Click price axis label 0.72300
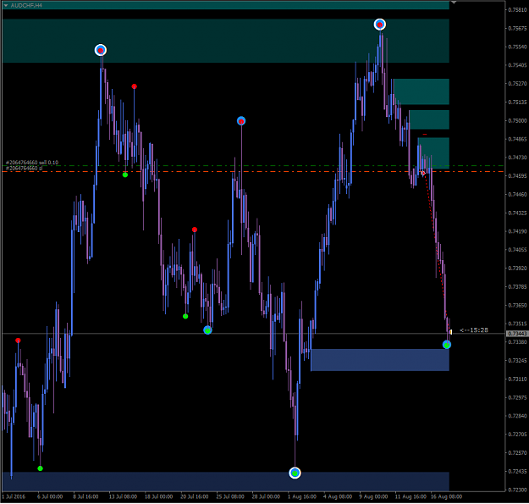Screen dimensions: 529x504 pos(517,490)
